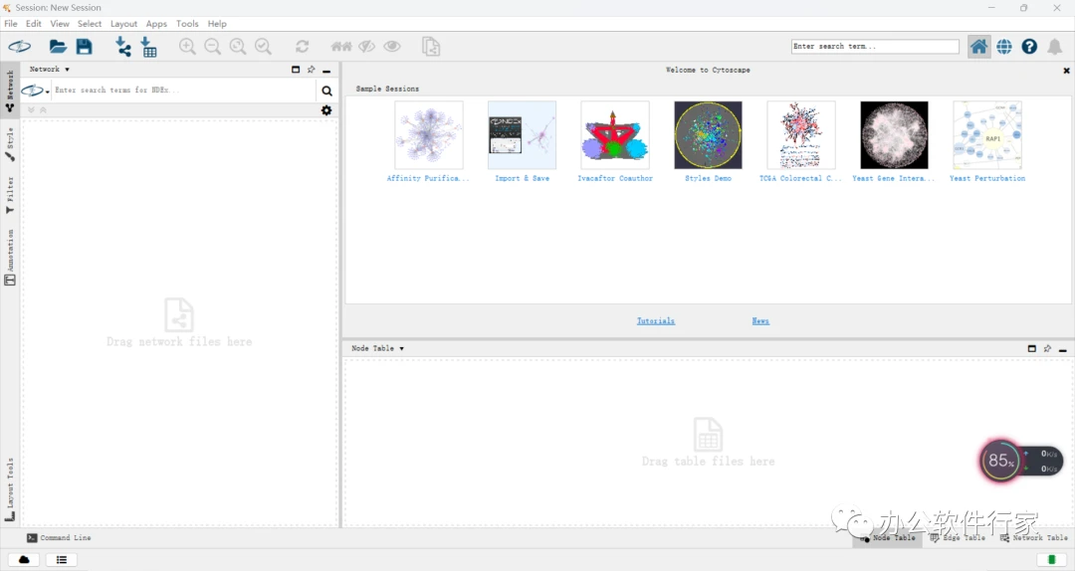Pin the Node Table panel
The width and height of the screenshot is (1075, 571).
(x=1047, y=348)
